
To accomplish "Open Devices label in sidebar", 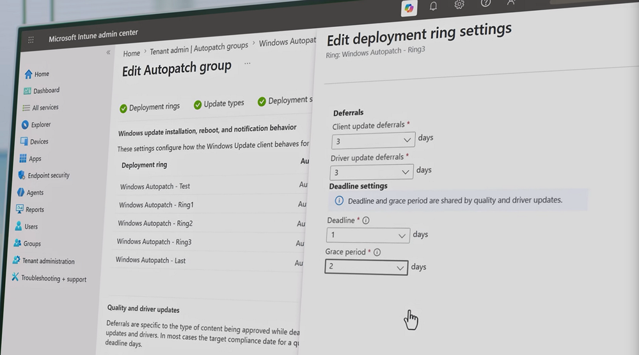I will click(x=39, y=142).
